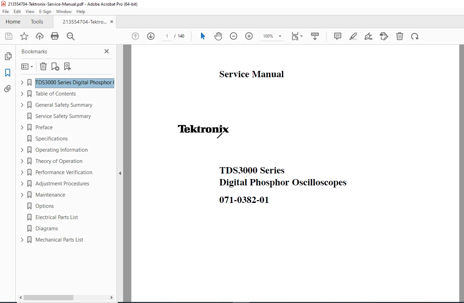Open the Help menu
This screenshot has height=303, width=464.
click(x=81, y=12)
